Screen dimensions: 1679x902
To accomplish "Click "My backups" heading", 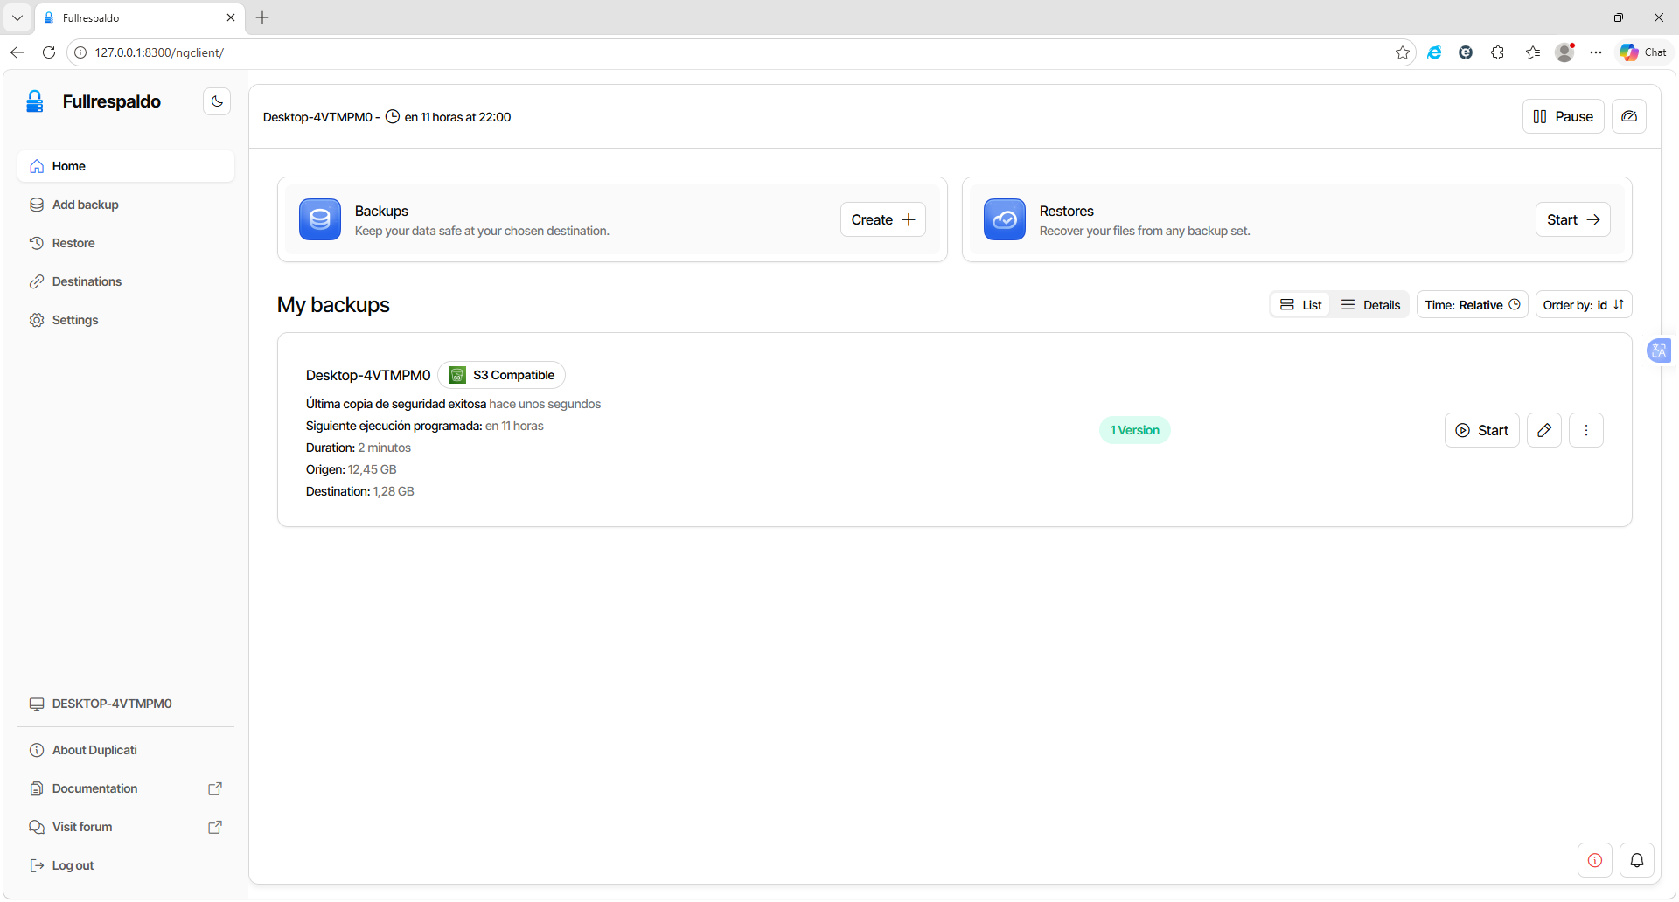I will [333, 305].
